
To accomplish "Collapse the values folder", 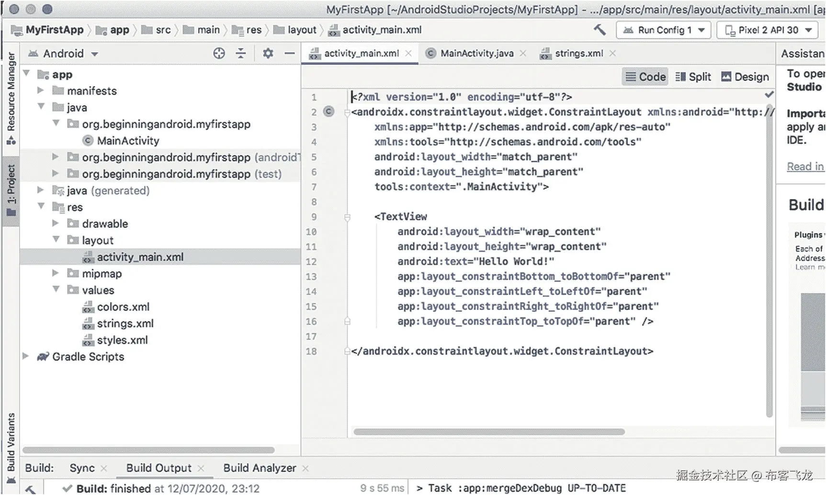I will point(56,290).
